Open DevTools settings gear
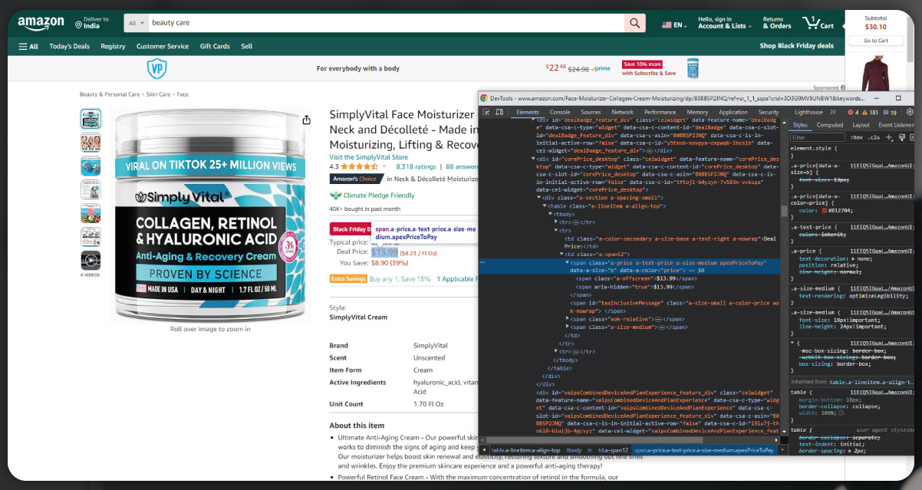922x490 pixels. click(x=910, y=112)
